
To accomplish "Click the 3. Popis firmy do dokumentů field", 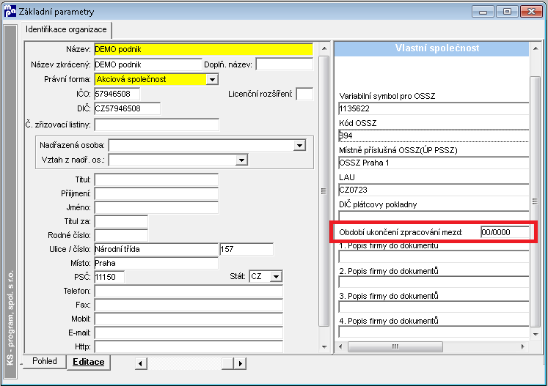I will point(434,307).
